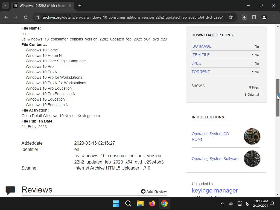Viewport: 280px width, 210px height.
Task: Click the OneDrive tray icon
Action: pyautogui.click(x=231, y=203)
